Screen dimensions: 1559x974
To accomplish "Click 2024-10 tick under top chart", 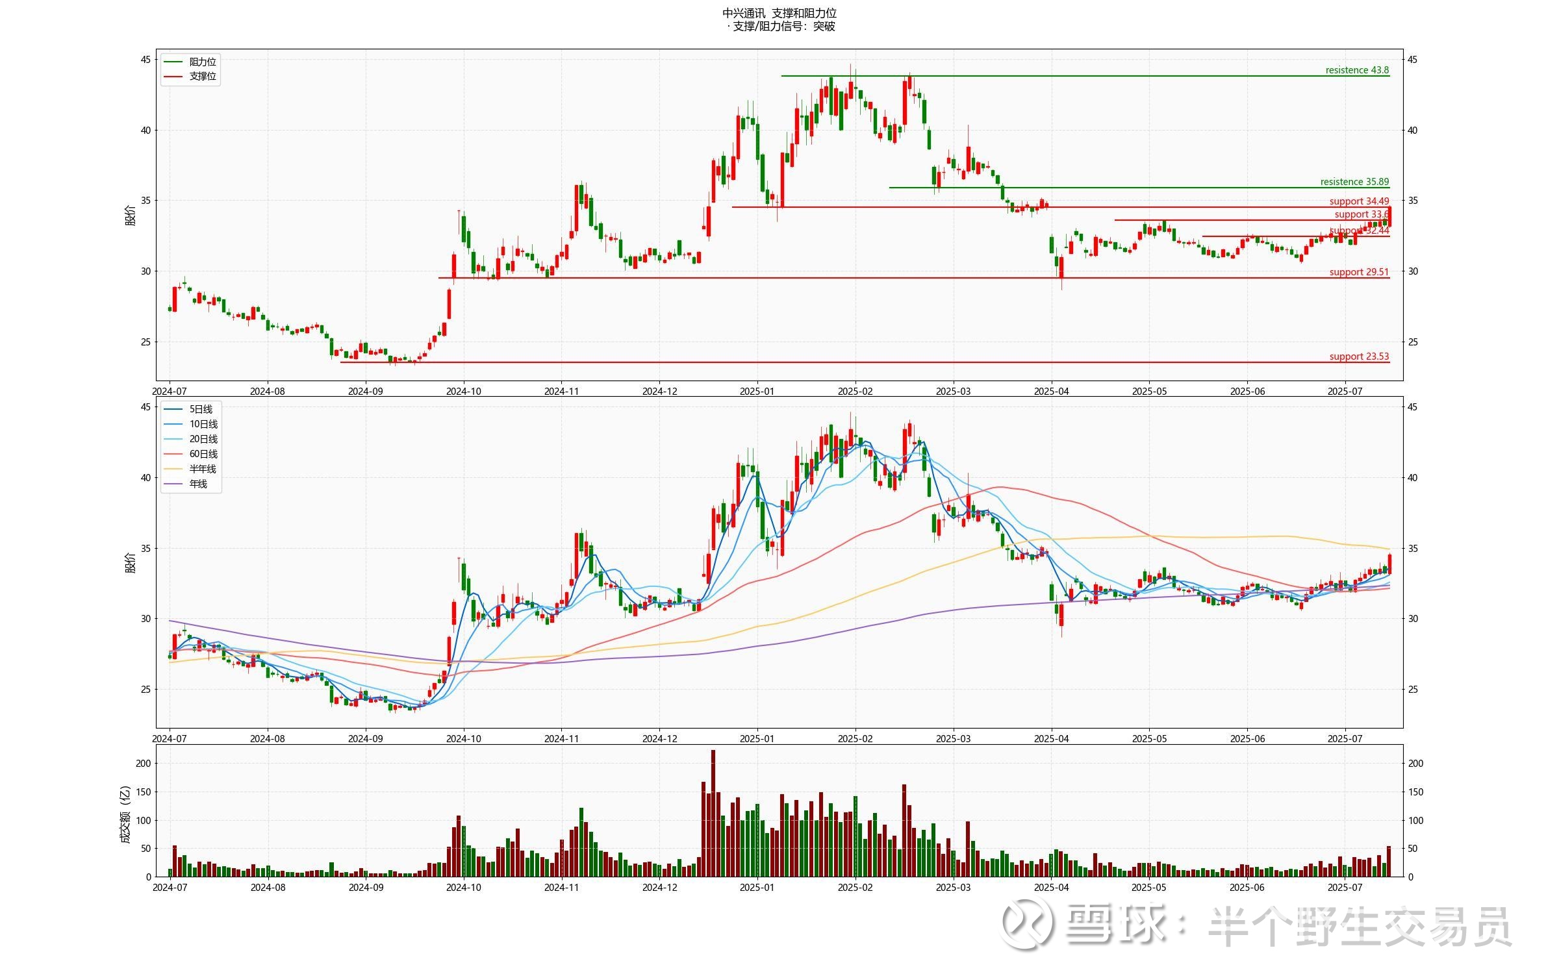I will pyautogui.click(x=463, y=392).
